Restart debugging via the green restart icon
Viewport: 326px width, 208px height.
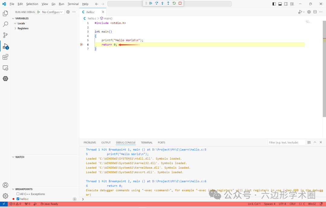(x=174, y=3)
